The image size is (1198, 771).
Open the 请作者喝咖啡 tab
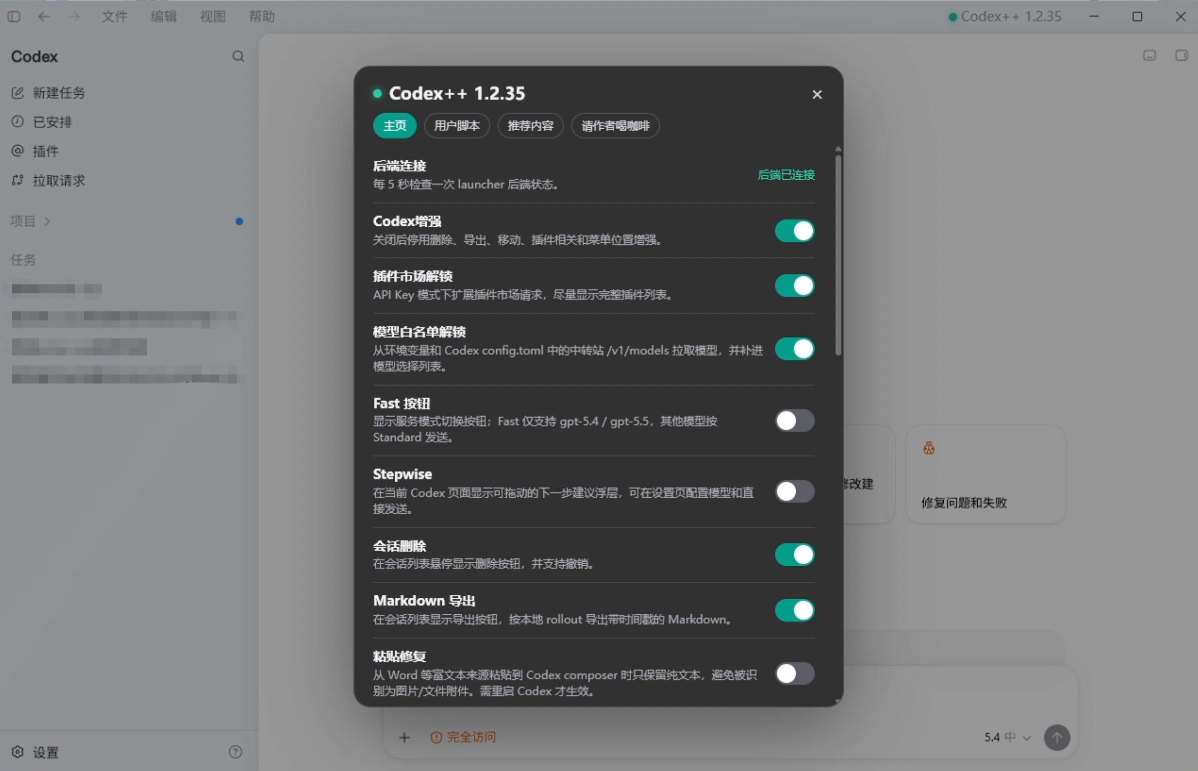click(x=616, y=126)
